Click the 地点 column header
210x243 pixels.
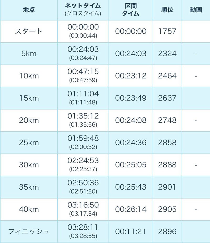29,10
